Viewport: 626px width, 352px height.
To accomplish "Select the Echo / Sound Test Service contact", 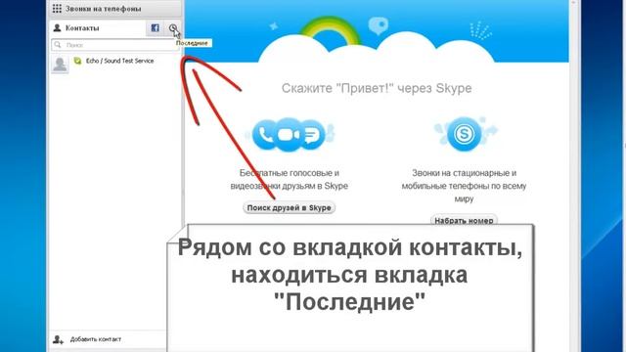I will click(115, 64).
